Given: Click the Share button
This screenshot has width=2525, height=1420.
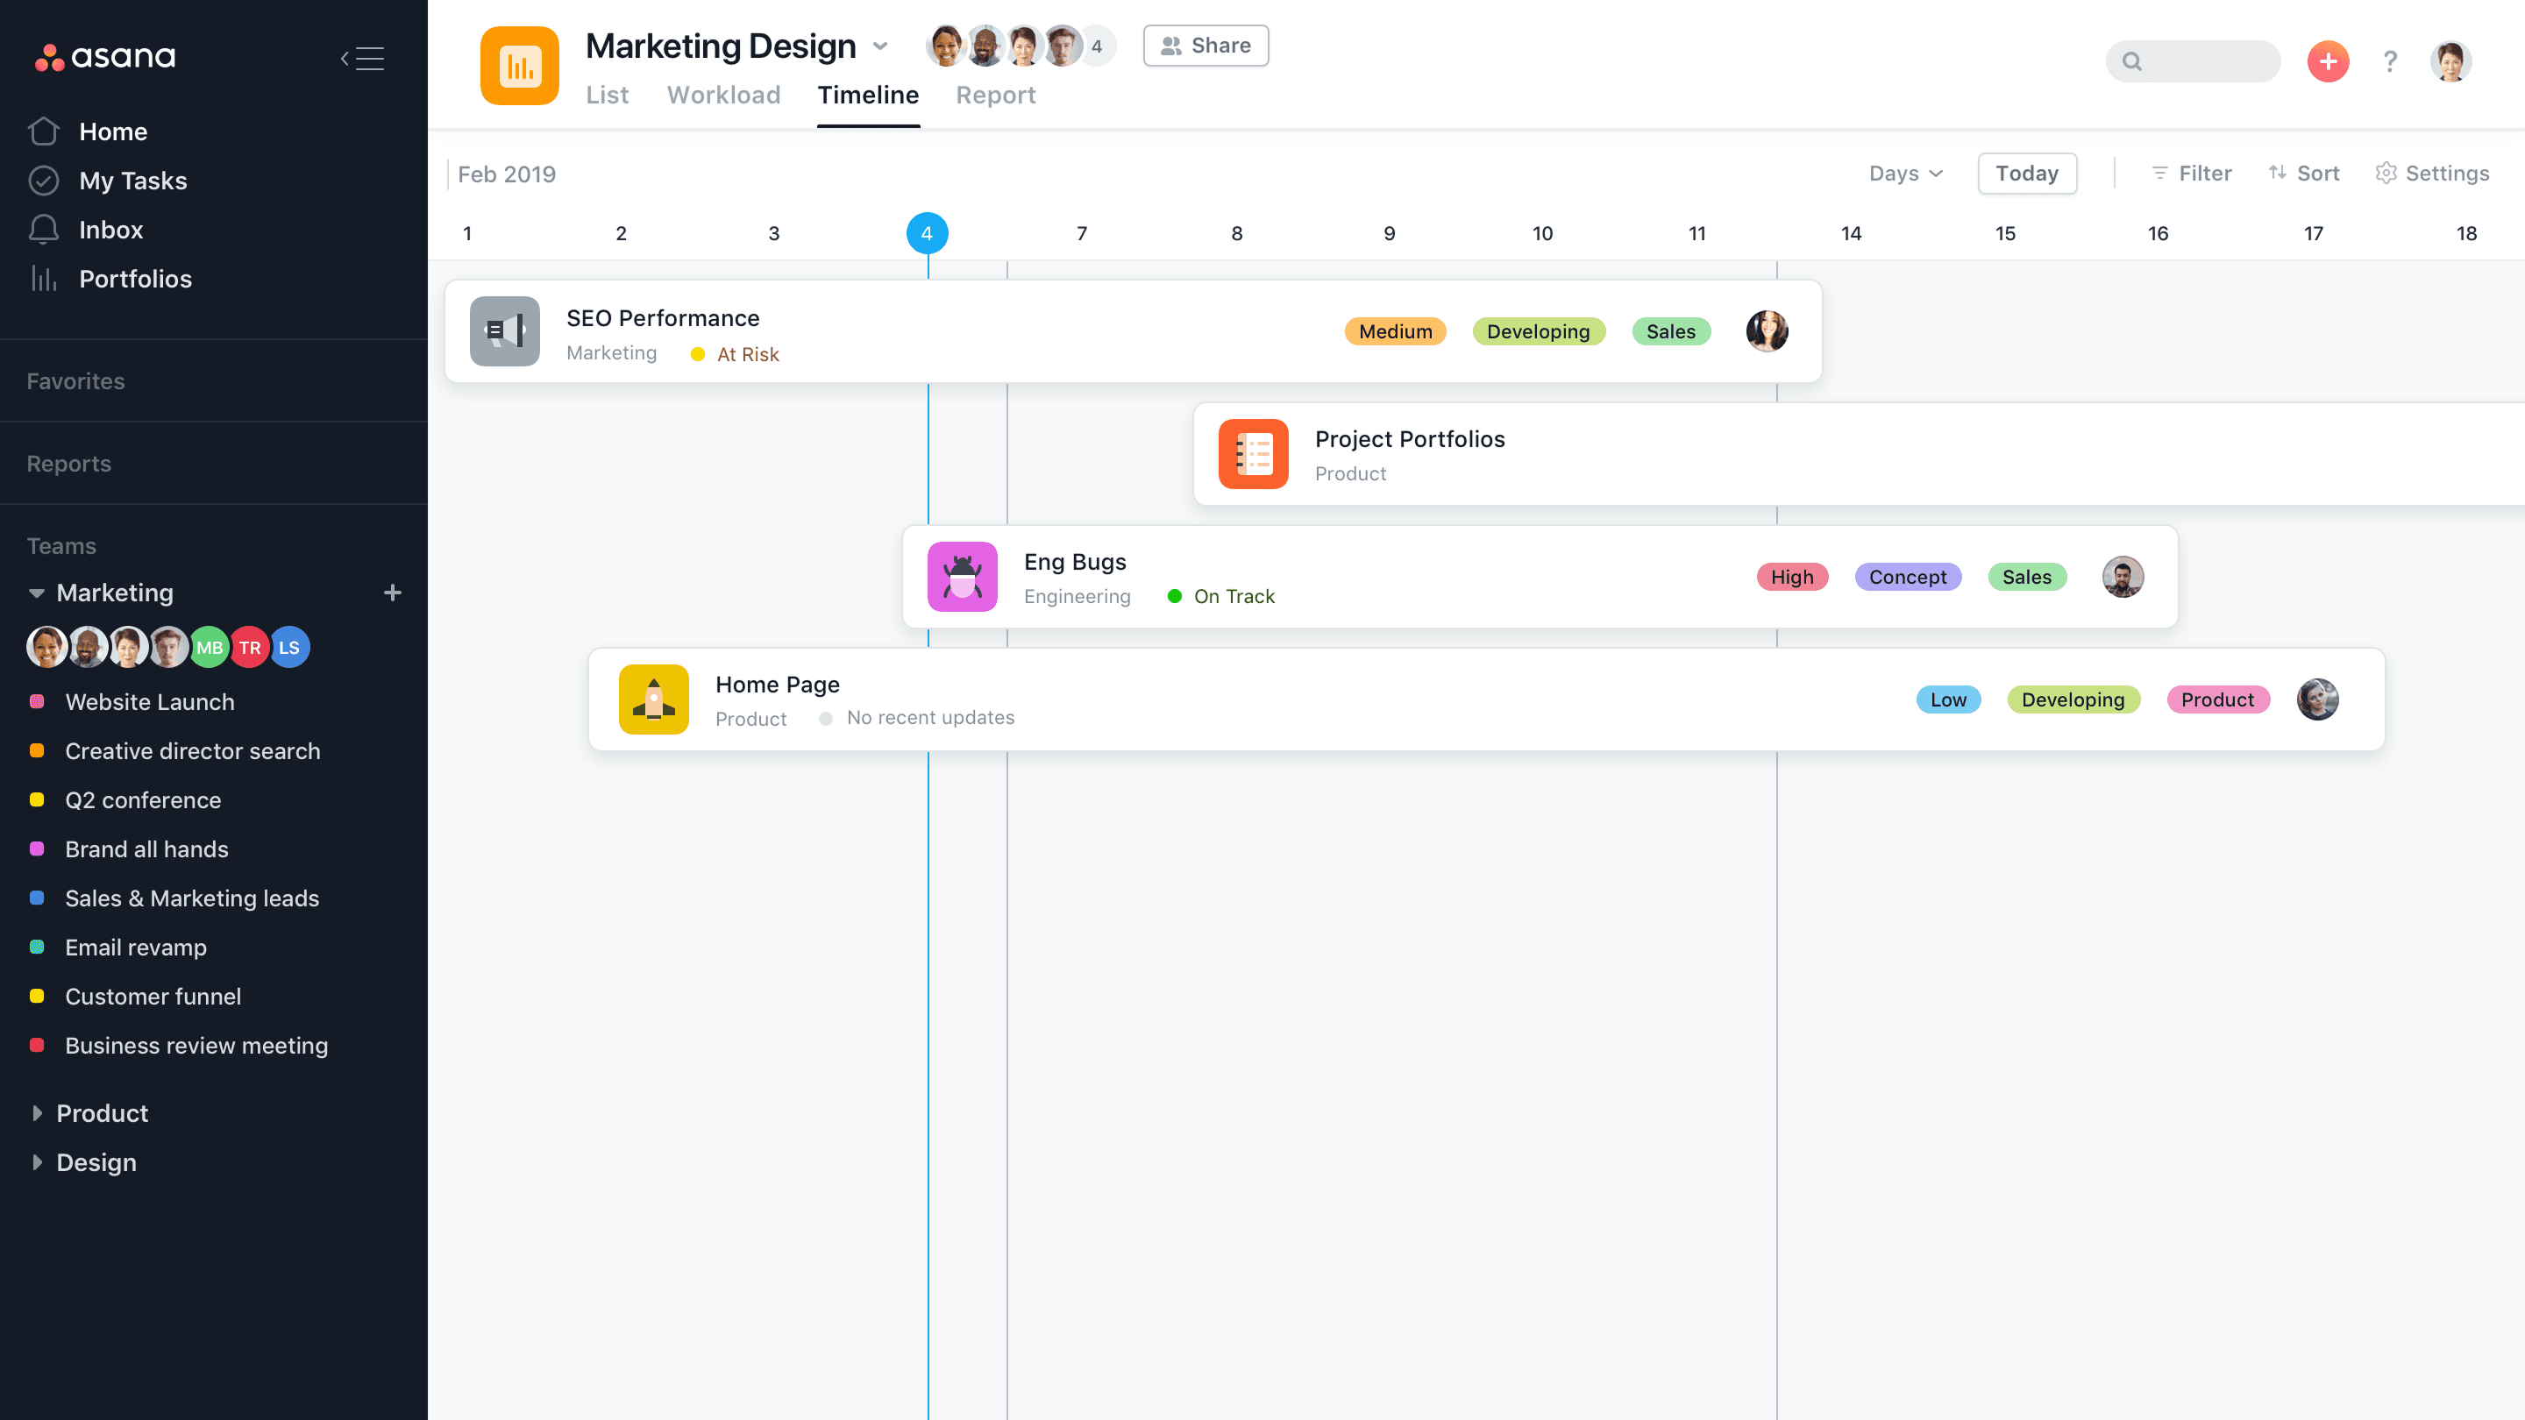Looking at the screenshot, I should [1206, 46].
